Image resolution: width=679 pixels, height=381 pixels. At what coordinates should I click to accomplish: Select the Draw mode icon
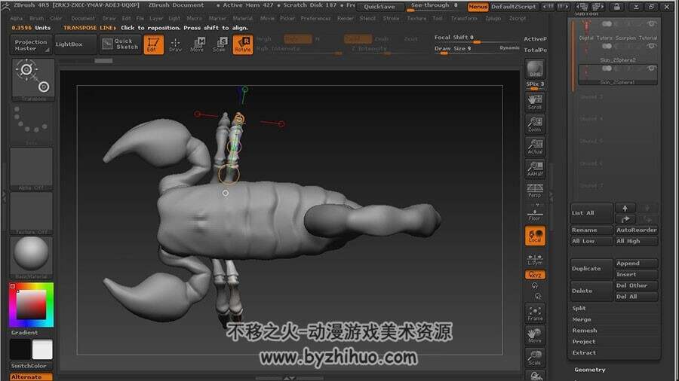click(x=175, y=44)
